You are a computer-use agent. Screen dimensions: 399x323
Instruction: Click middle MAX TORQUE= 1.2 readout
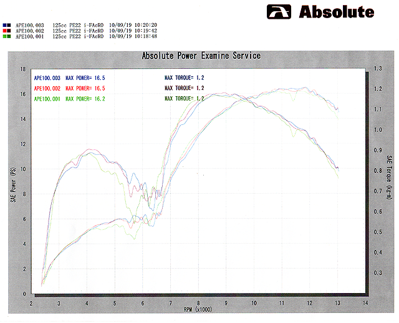click(185, 88)
